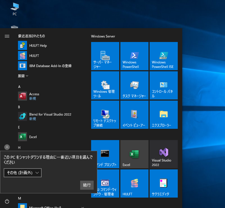225x208 pixels.
Task: Open the コントロール パネル tile
Action: (164, 85)
